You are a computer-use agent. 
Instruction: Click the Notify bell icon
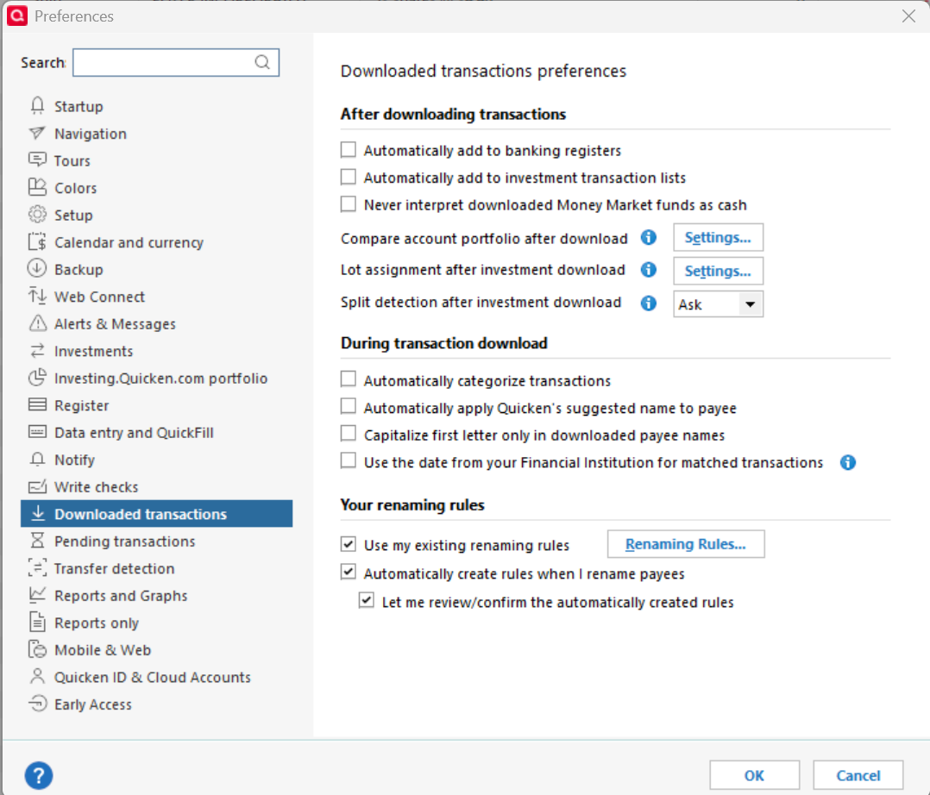pos(37,460)
